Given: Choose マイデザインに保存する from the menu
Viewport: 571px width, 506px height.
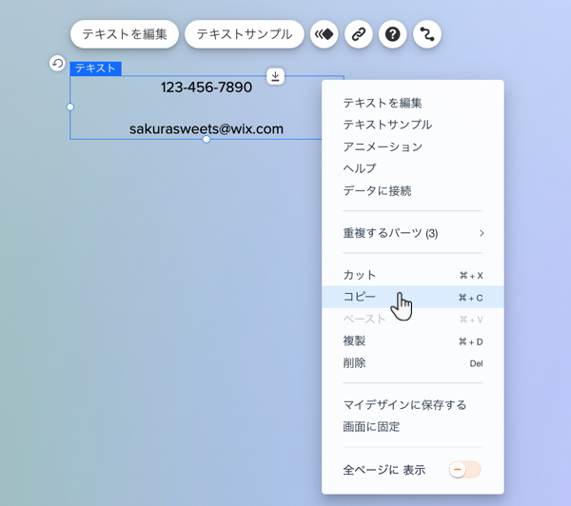Looking at the screenshot, I should (413, 405).
